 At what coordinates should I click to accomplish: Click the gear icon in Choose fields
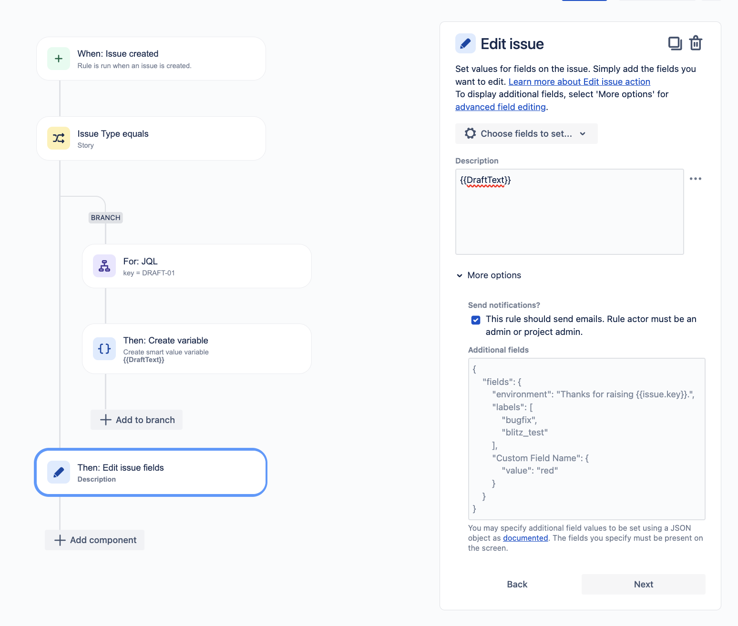click(470, 133)
